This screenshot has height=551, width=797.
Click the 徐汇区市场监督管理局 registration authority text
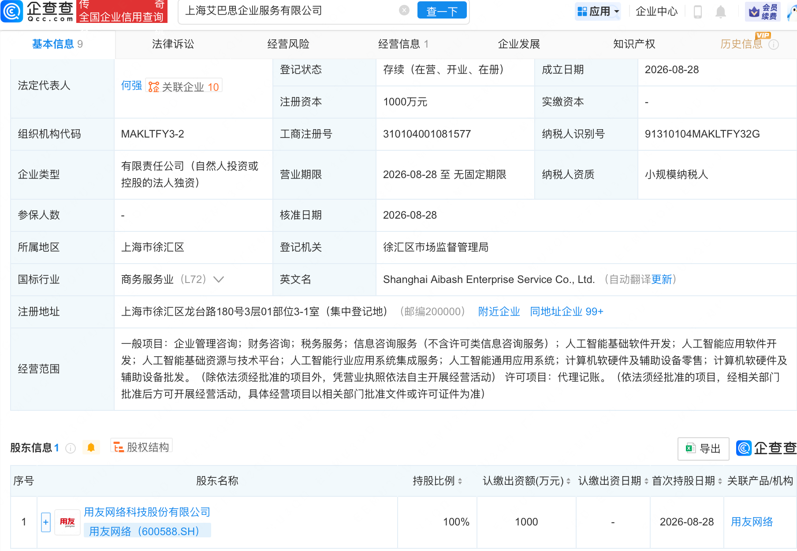pos(436,247)
